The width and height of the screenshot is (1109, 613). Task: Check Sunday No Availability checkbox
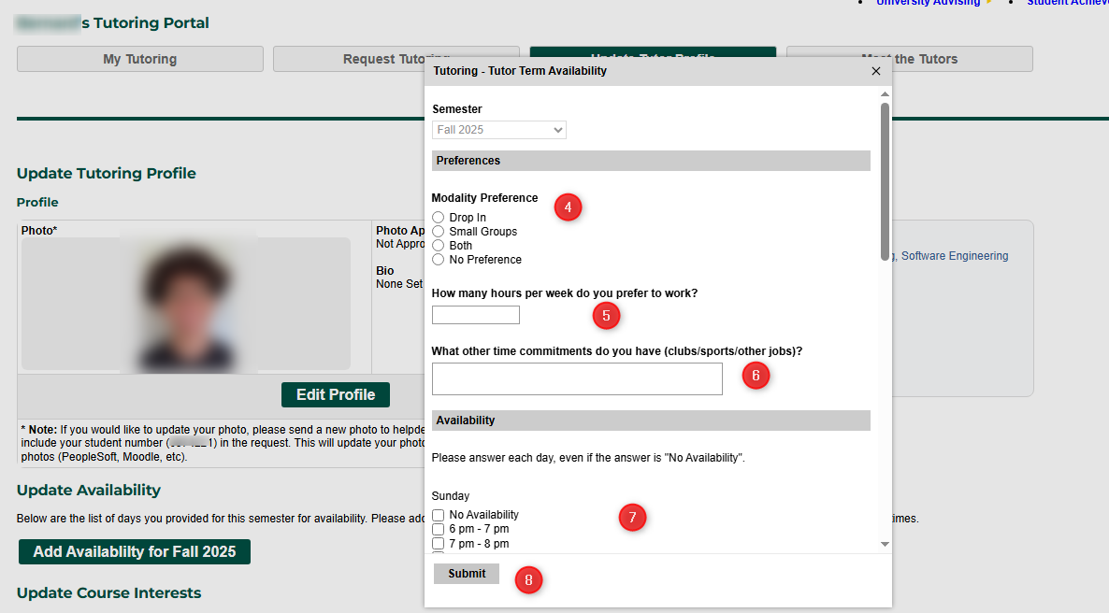click(439, 515)
